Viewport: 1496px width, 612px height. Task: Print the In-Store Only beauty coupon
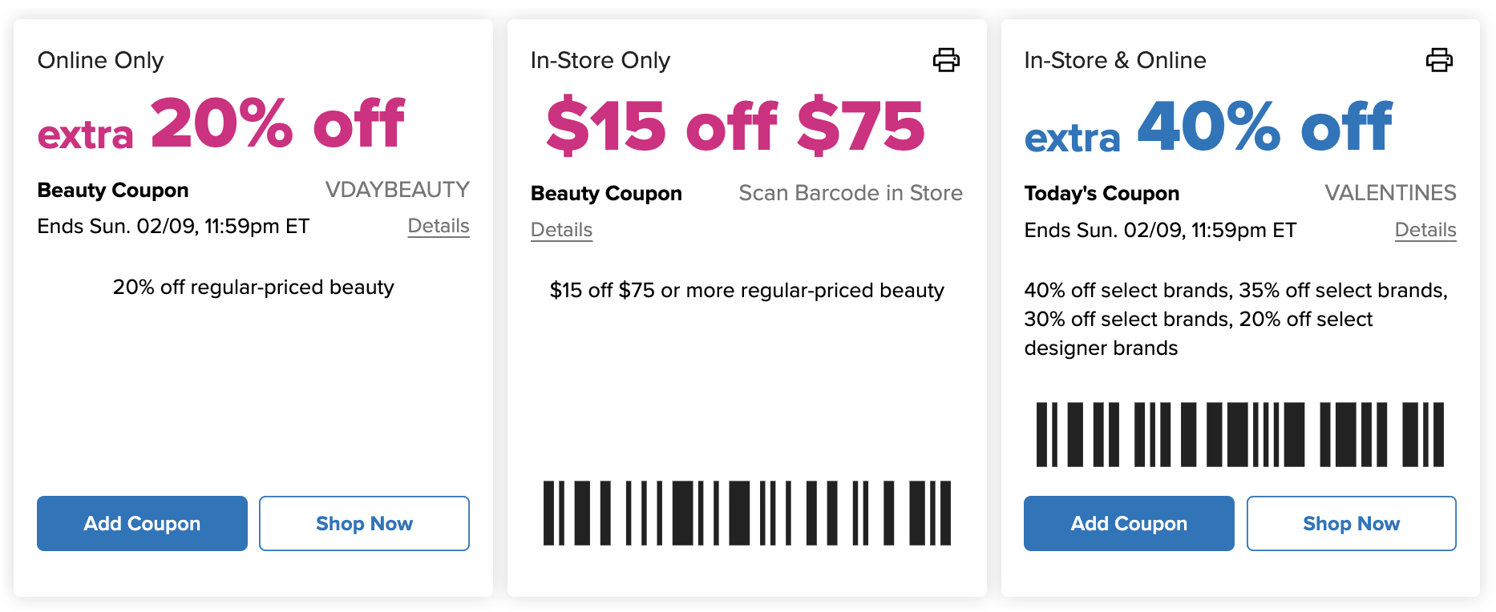(946, 60)
